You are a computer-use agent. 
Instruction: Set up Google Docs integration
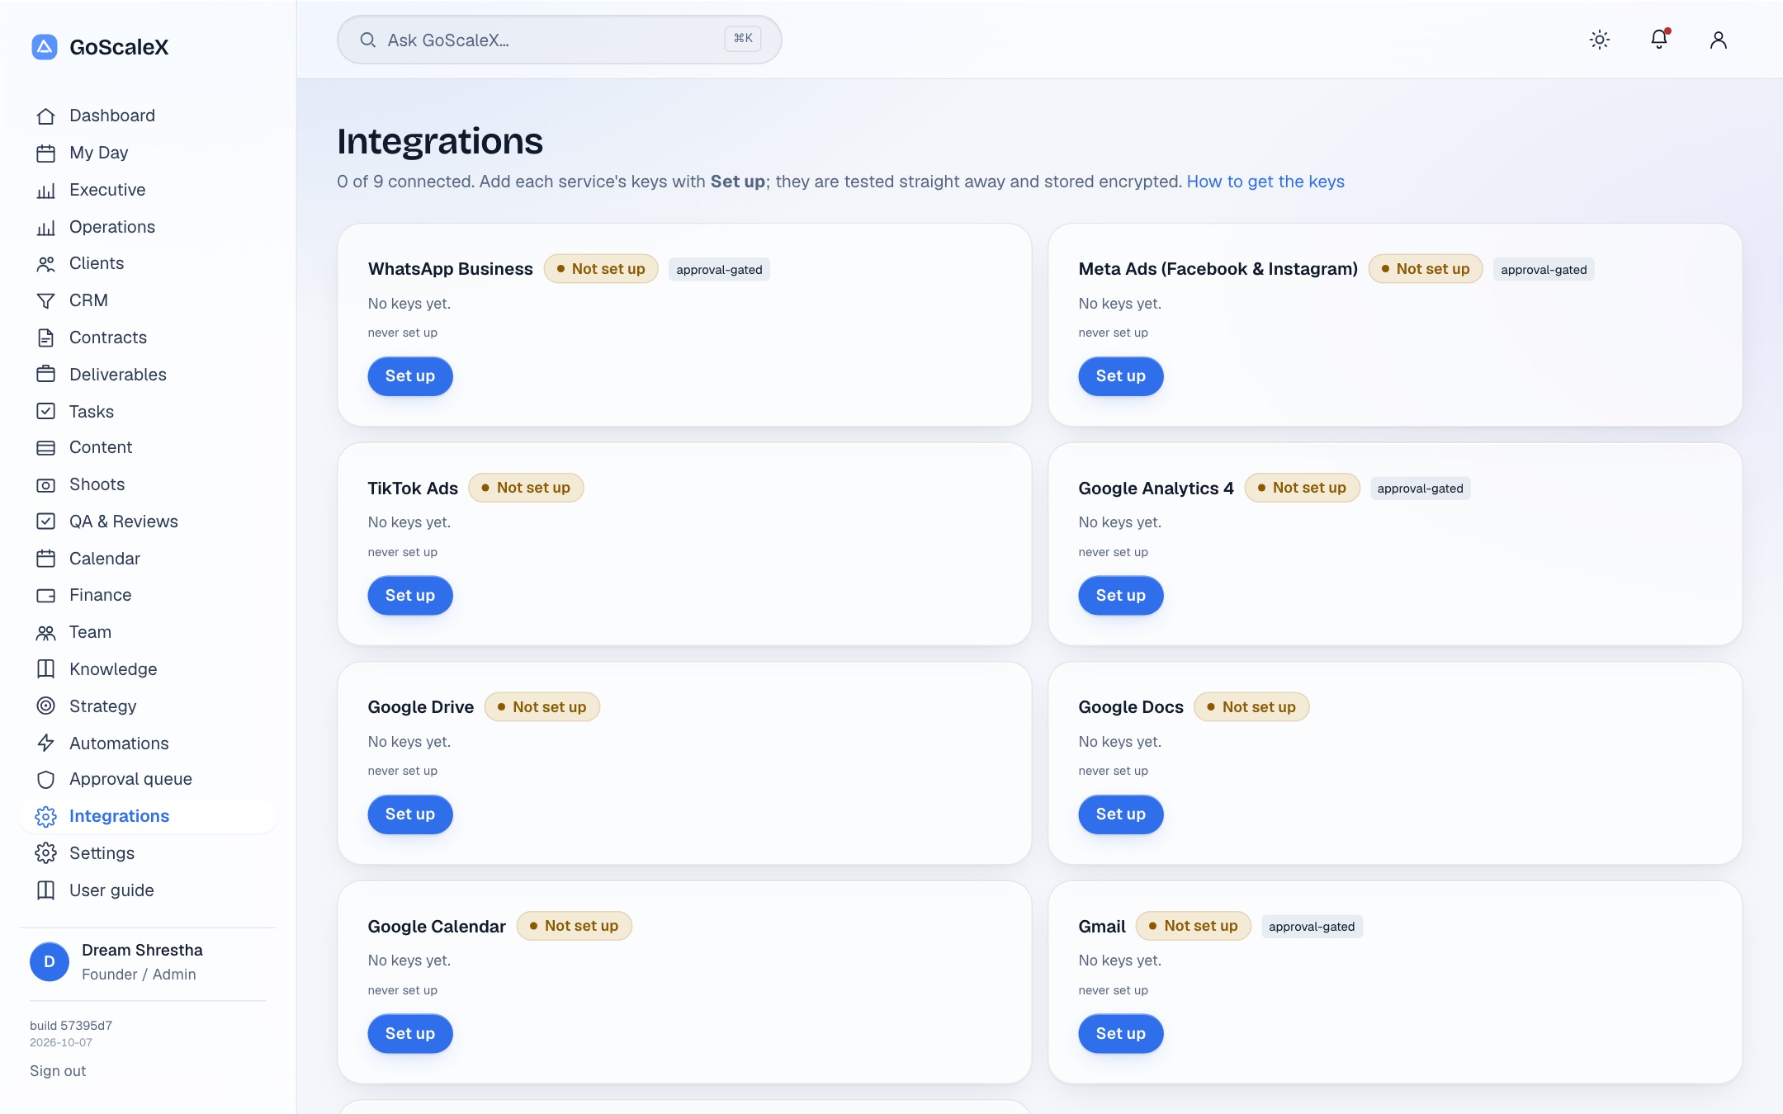tap(1121, 814)
